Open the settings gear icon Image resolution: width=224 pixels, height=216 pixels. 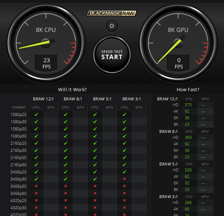pyautogui.click(x=112, y=26)
